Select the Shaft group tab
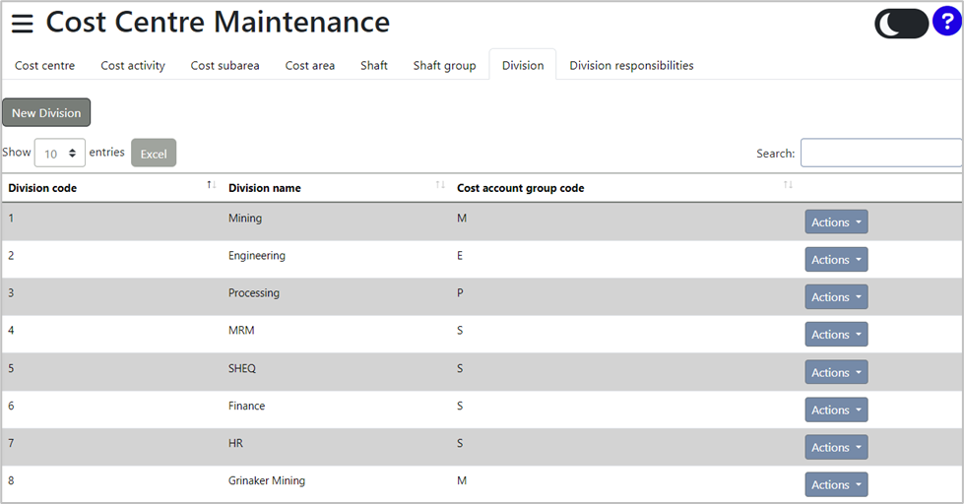This screenshot has height=504, width=964. pos(444,65)
